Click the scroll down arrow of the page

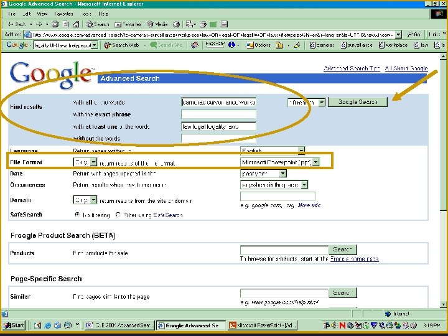[443, 304]
